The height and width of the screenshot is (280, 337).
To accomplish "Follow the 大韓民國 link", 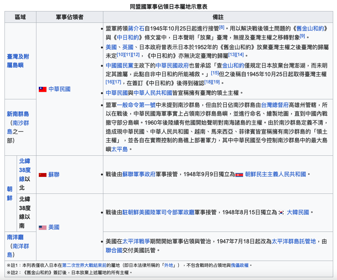I will coord(298,213).
